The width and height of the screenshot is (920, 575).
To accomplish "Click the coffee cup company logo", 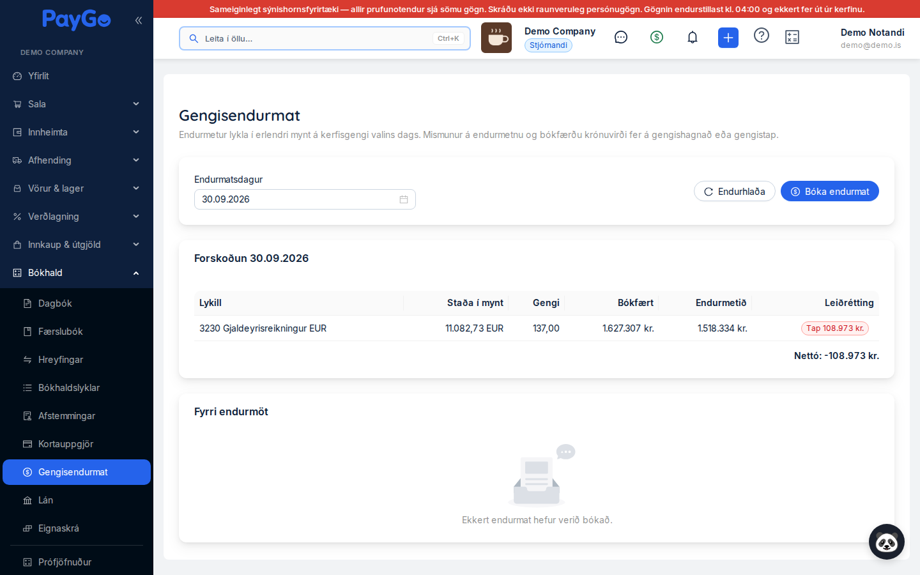I will click(x=496, y=38).
